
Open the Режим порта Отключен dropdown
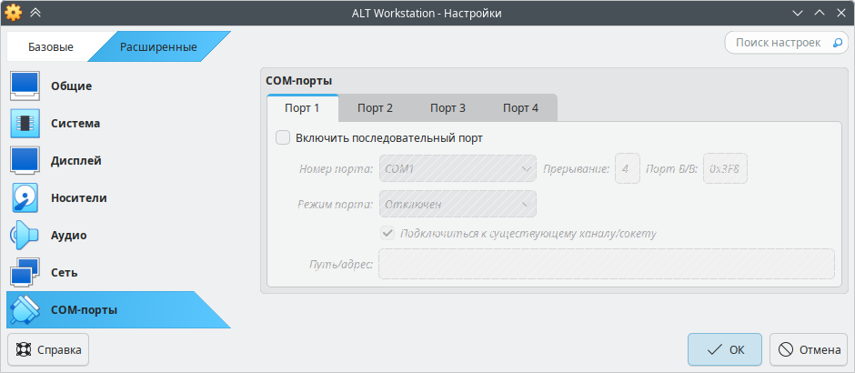tap(458, 205)
